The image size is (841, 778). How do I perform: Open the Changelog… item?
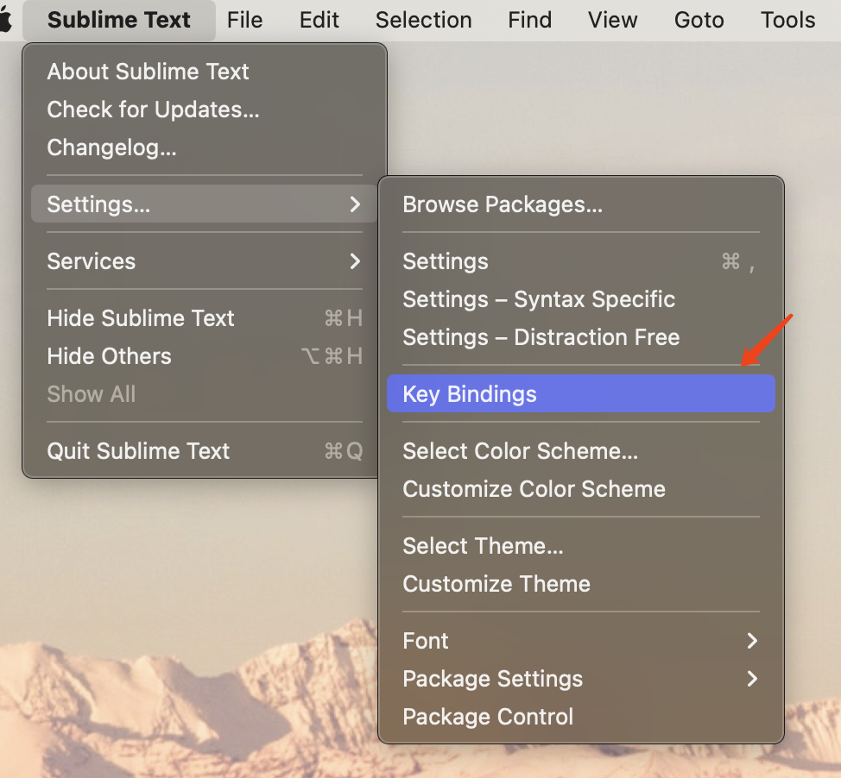click(111, 147)
